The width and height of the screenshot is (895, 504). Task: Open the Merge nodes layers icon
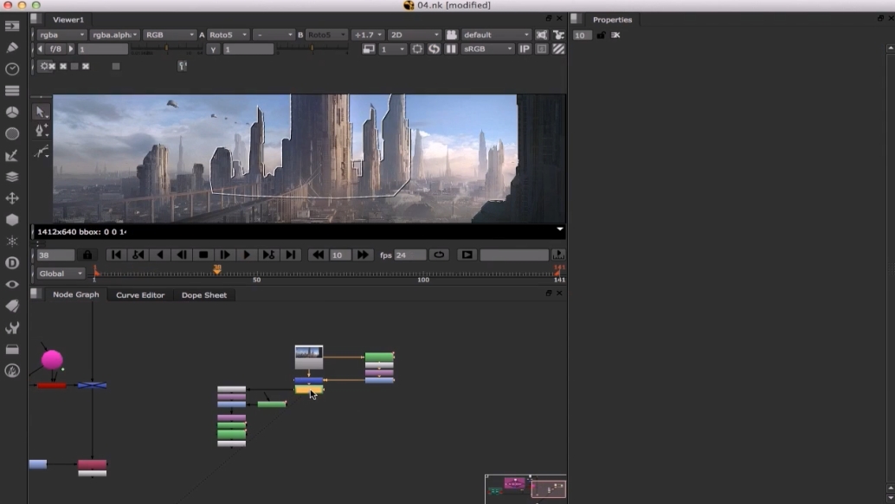click(x=12, y=177)
